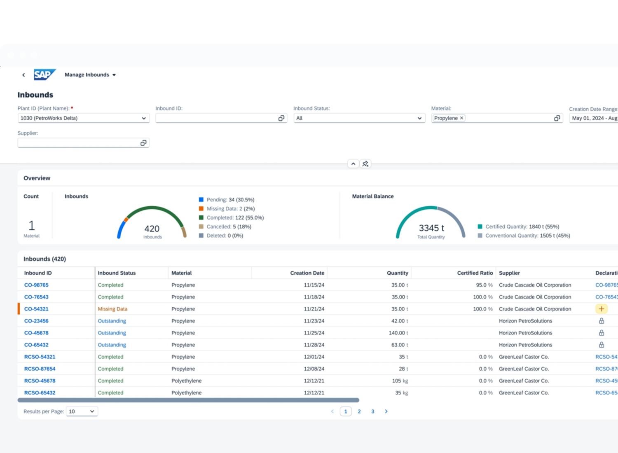Click the horizontal table scrollbar
This screenshot has height=453, width=618.
[188, 400]
